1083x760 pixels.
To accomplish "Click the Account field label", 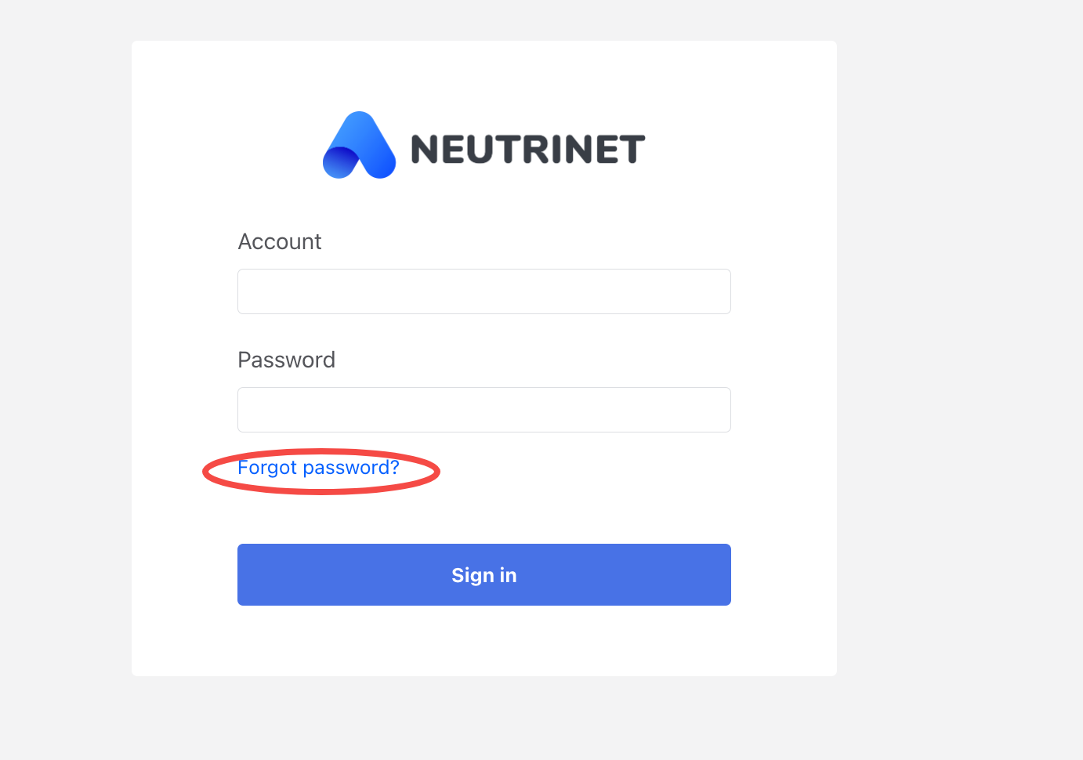I will 280,241.
